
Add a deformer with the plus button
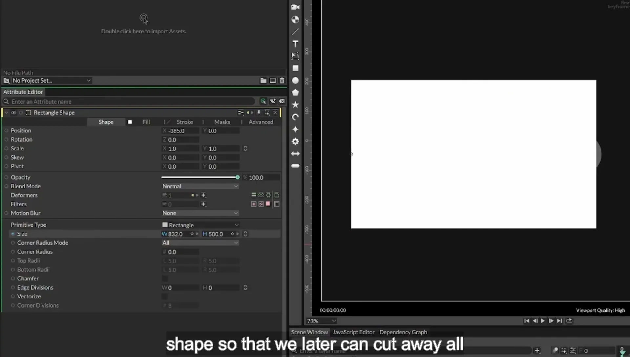[203, 195]
